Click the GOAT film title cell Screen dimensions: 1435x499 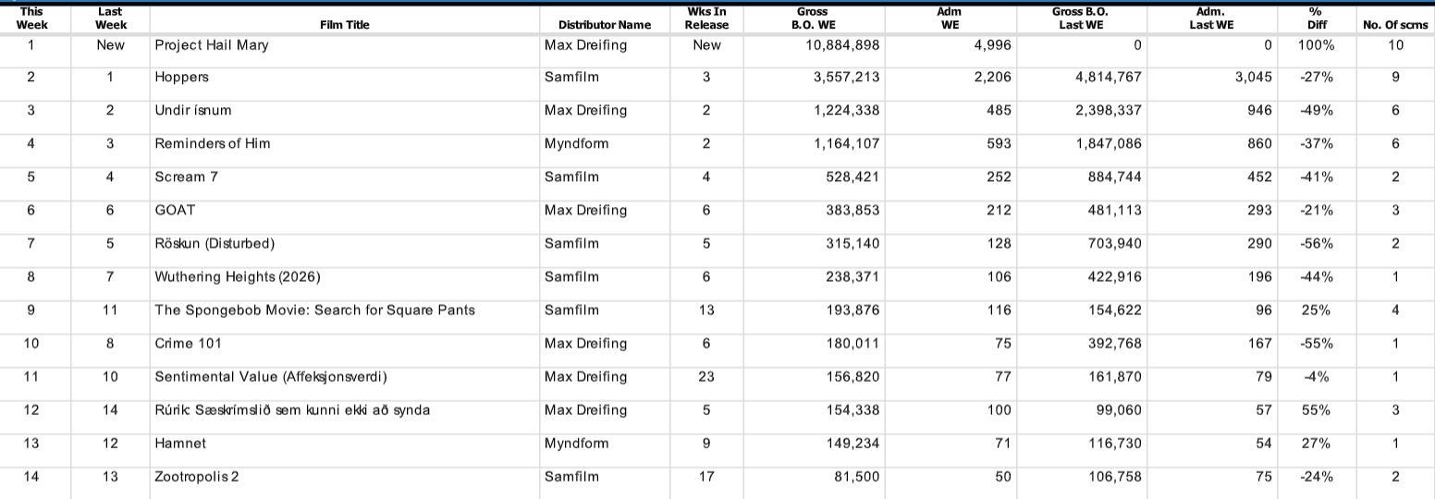click(176, 211)
